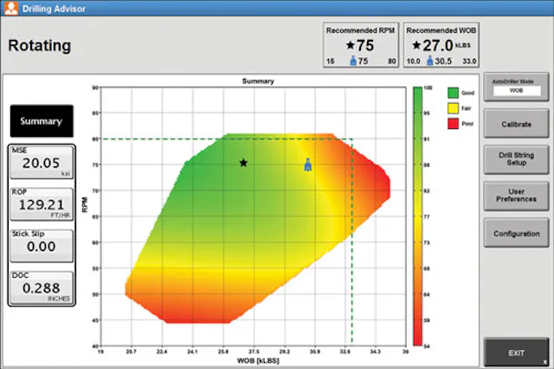Open the MSE 20.05 readout tile
Image resolution: width=554 pixels, height=369 pixels.
pyautogui.click(x=42, y=162)
